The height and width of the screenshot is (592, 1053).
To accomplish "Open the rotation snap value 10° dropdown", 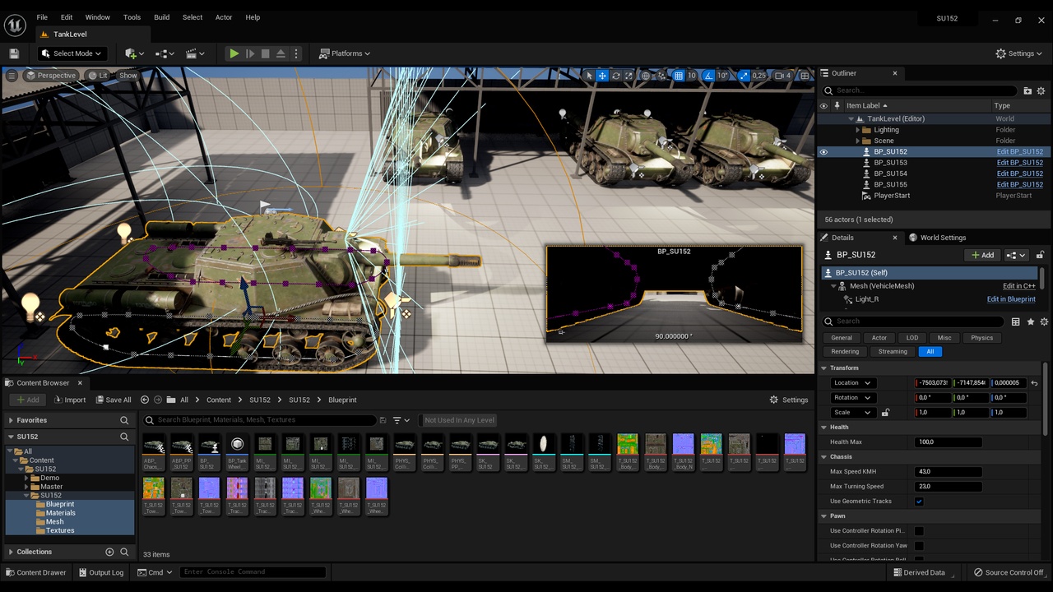I will pos(723,76).
